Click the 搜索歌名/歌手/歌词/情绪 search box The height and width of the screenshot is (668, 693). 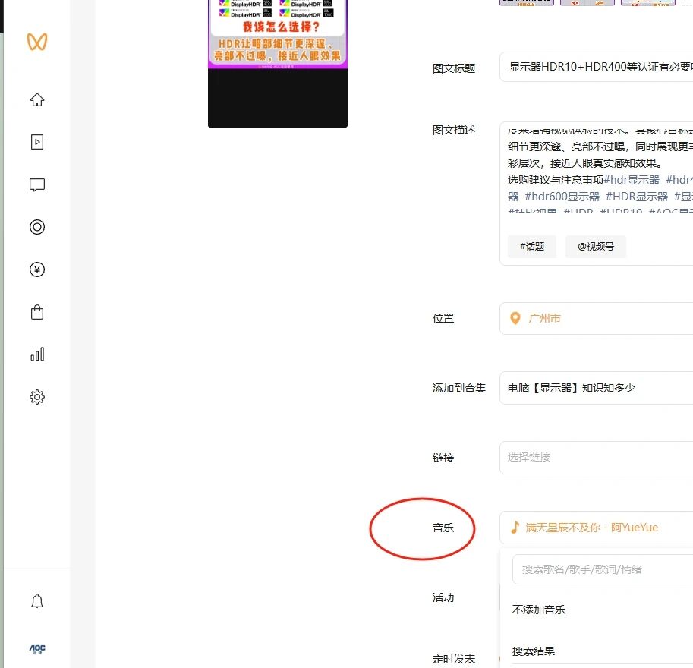click(x=603, y=569)
